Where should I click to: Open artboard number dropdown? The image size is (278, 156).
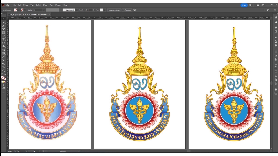pos(41,151)
